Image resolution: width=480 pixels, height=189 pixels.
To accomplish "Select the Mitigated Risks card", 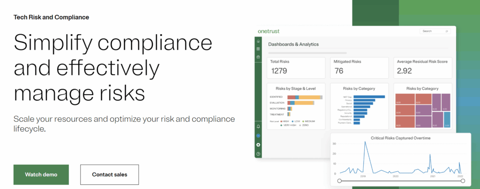I will click(x=359, y=67).
